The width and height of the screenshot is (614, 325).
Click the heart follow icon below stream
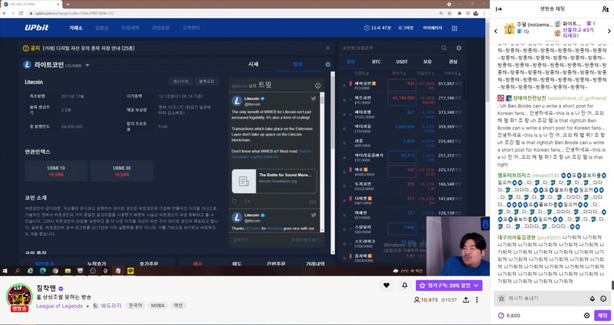tap(387, 286)
